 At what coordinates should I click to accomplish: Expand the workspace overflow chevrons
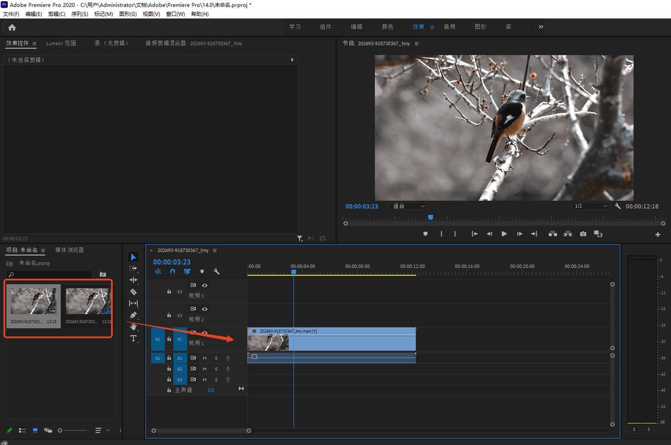(541, 27)
